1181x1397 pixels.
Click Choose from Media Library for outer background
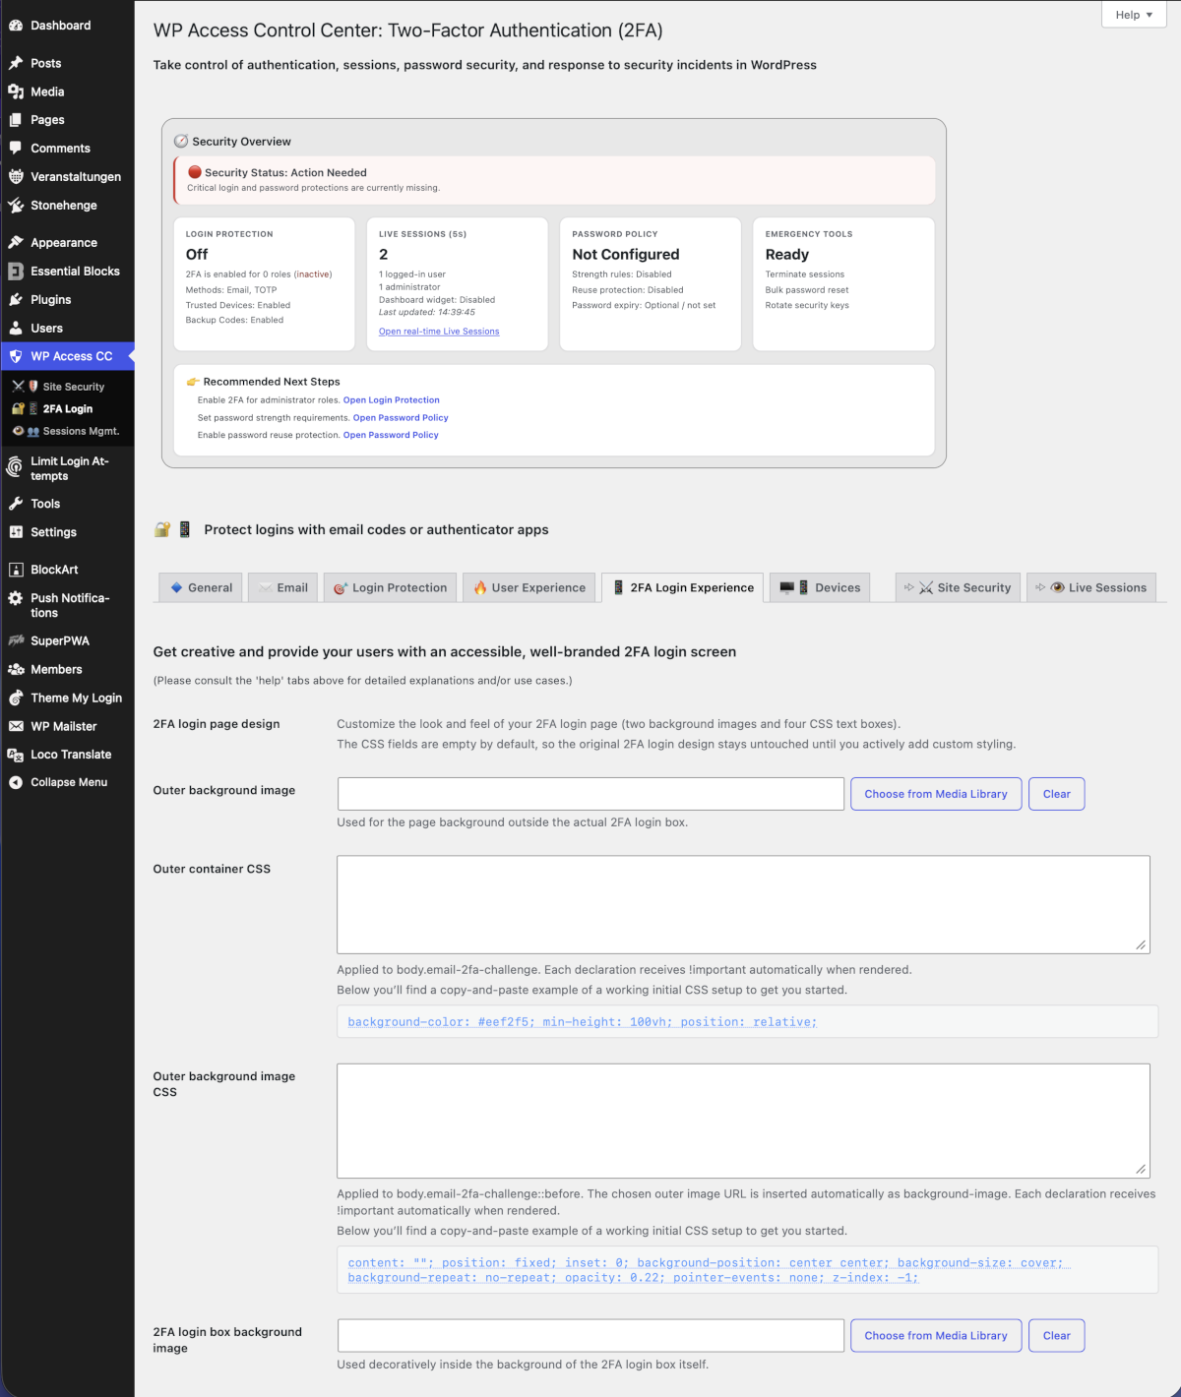pos(935,793)
